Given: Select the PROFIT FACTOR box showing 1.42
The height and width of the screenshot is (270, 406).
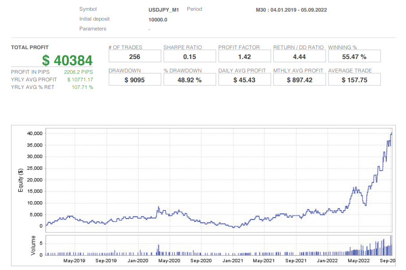Looking at the screenshot, I should pyautogui.click(x=244, y=56).
